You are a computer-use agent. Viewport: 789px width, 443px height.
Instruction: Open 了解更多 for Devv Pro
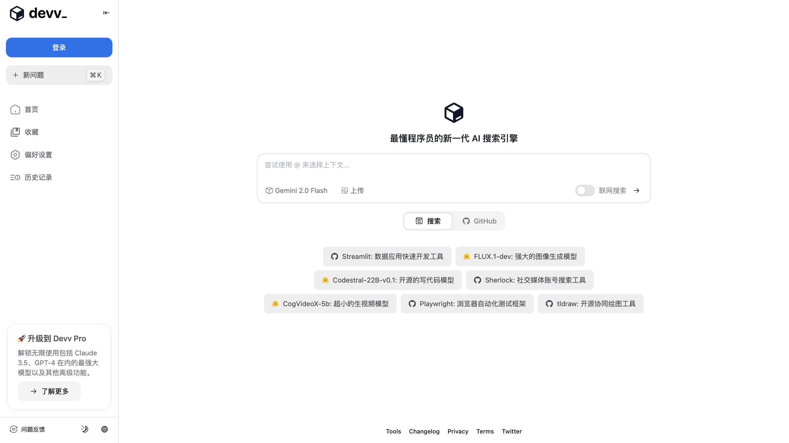click(x=49, y=391)
